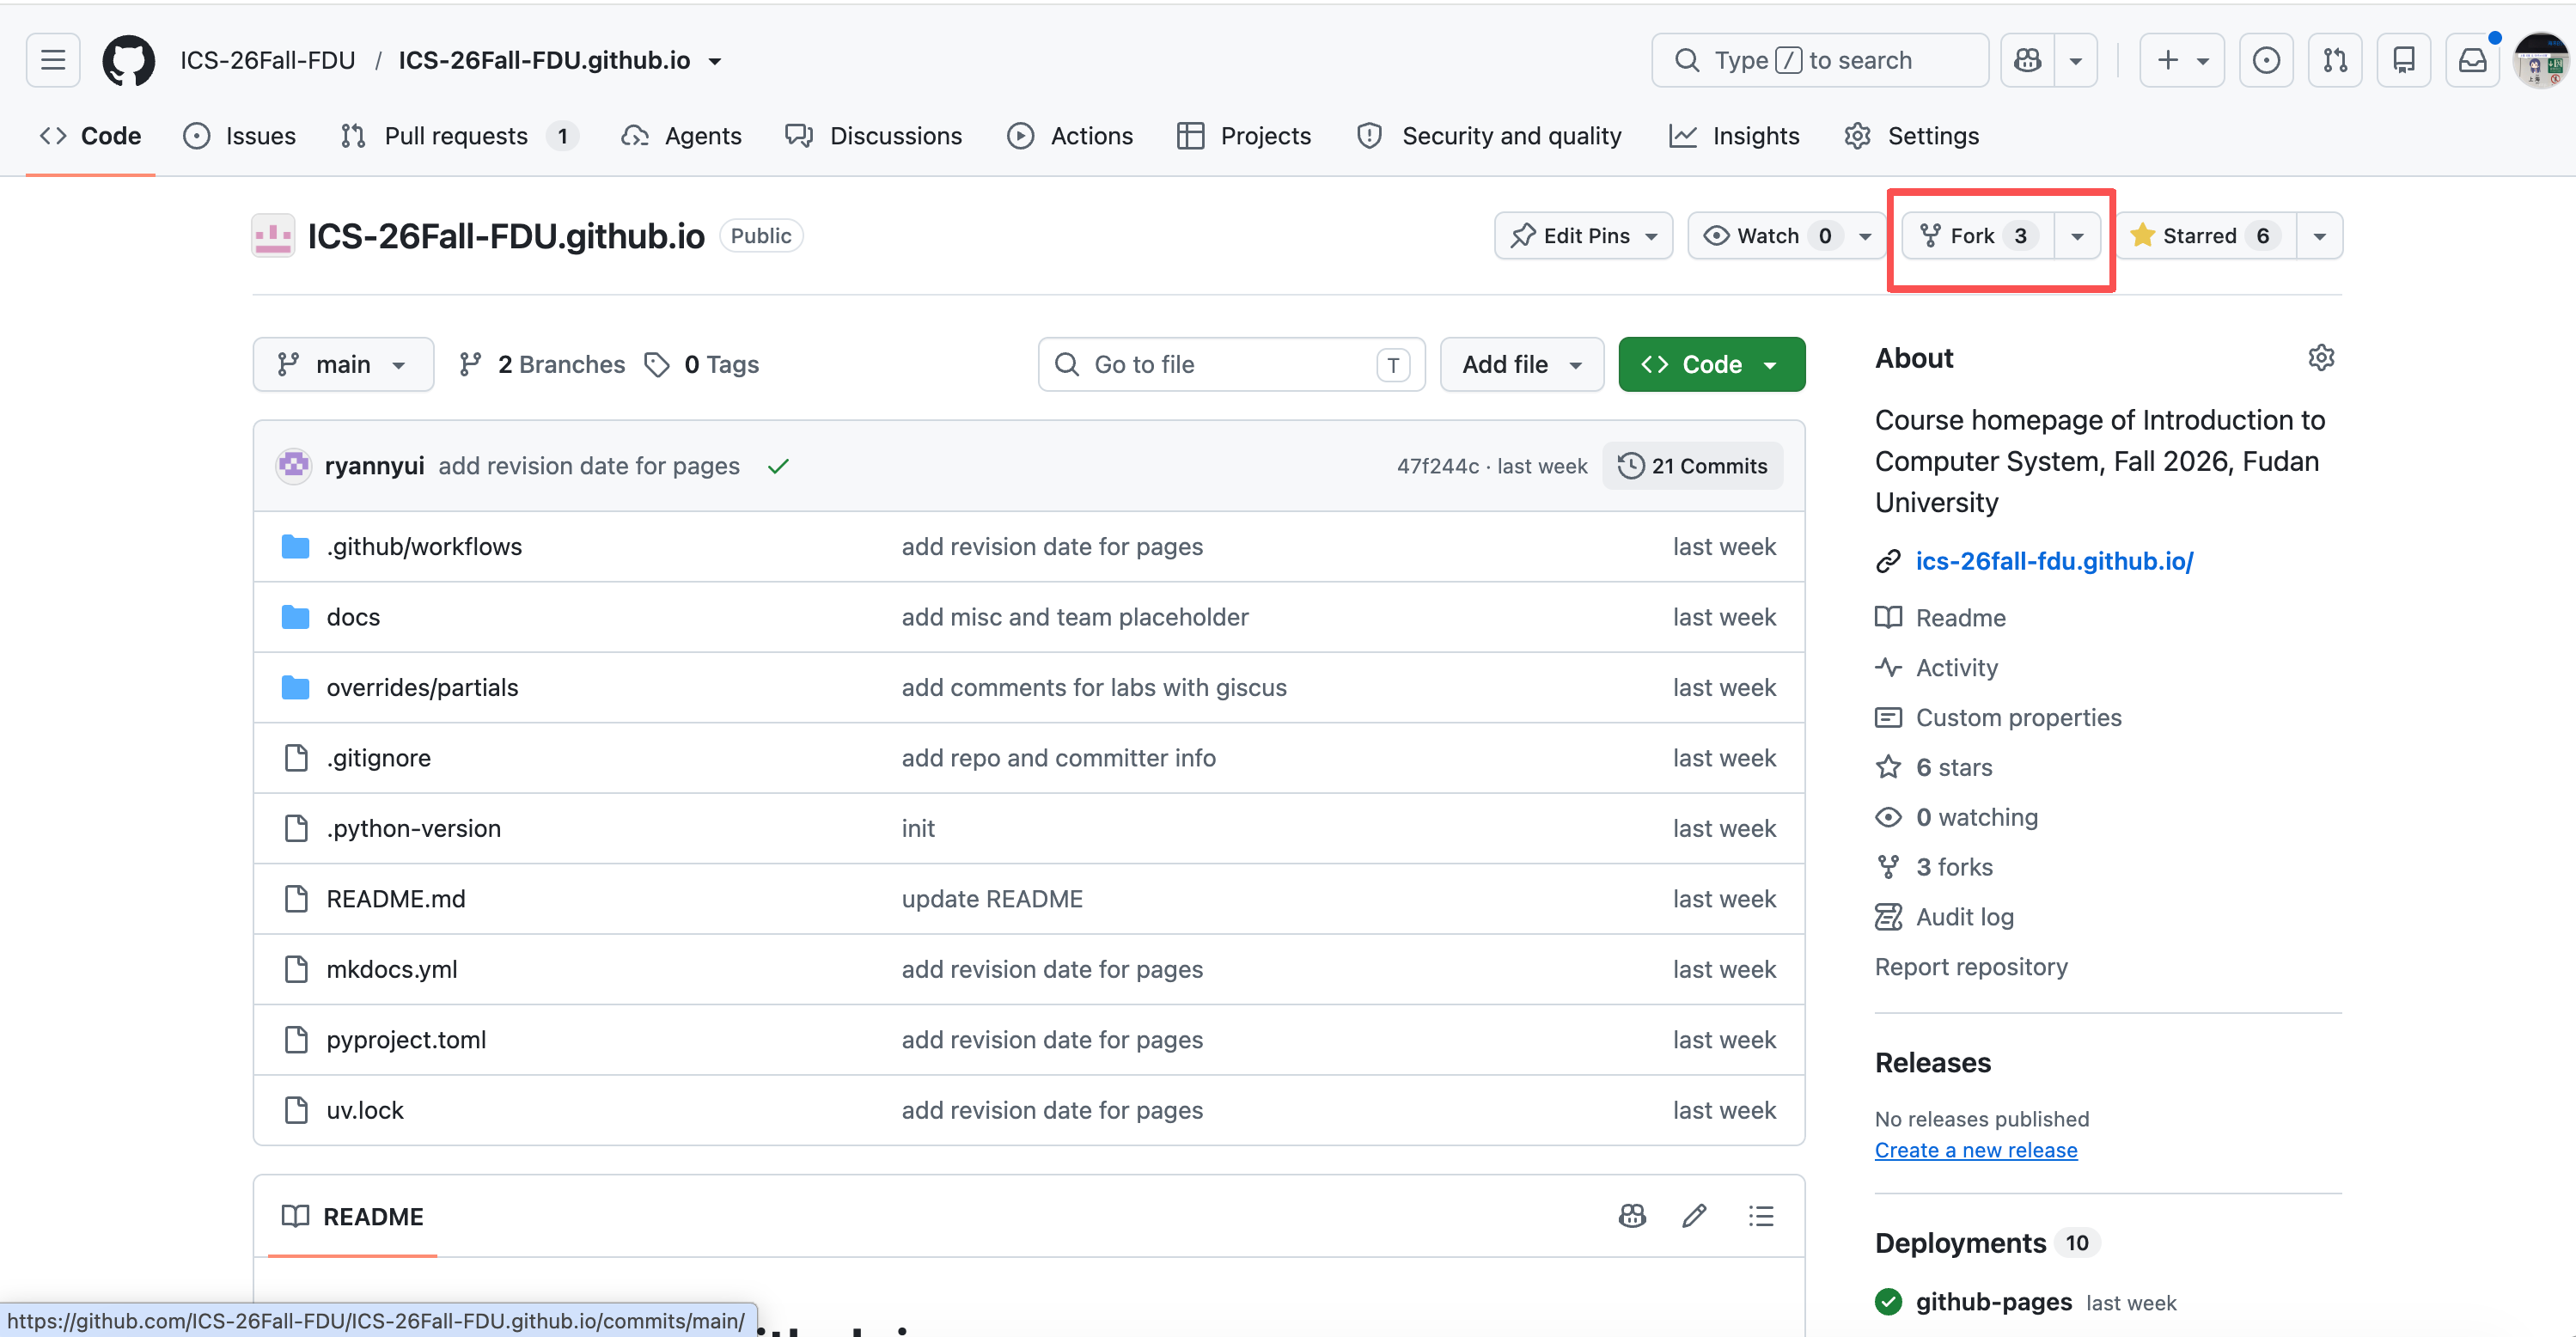This screenshot has width=2576, height=1337.
Task: Open the user profile avatar menu
Action: [2541, 60]
